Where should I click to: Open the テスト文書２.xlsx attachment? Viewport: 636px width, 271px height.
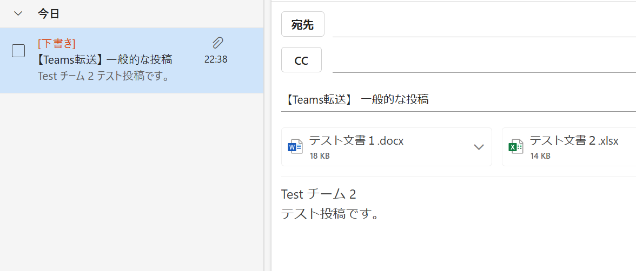pyautogui.click(x=569, y=147)
